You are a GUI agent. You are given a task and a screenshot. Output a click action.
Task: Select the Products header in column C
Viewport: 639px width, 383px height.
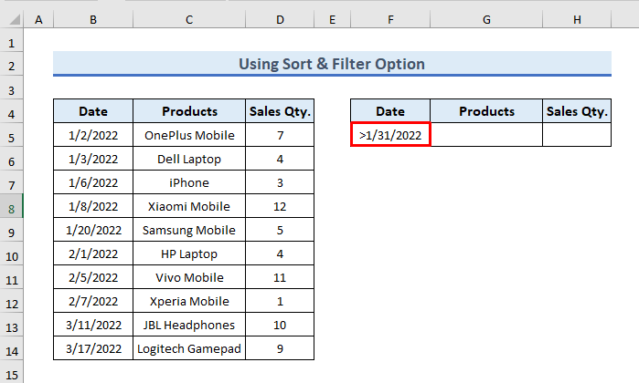pyautogui.click(x=189, y=112)
